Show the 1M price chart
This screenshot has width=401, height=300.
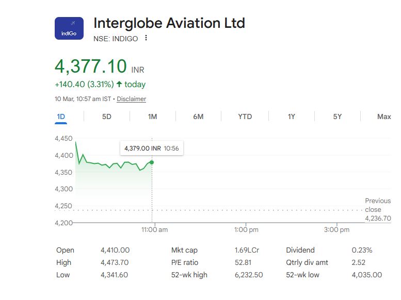pos(152,116)
